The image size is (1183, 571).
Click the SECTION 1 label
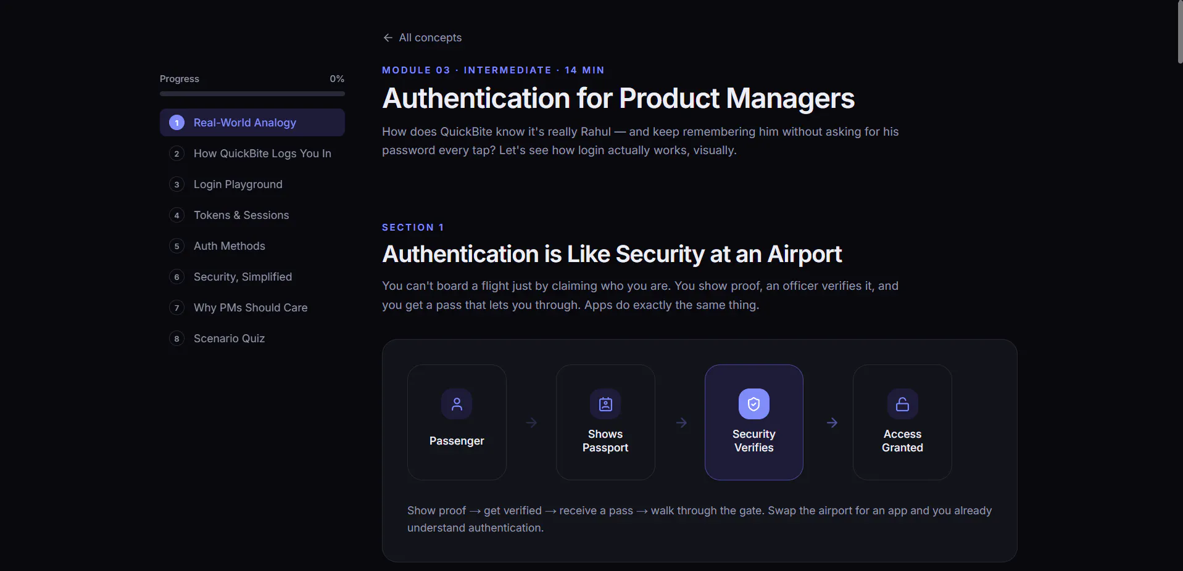coord(413,228)
